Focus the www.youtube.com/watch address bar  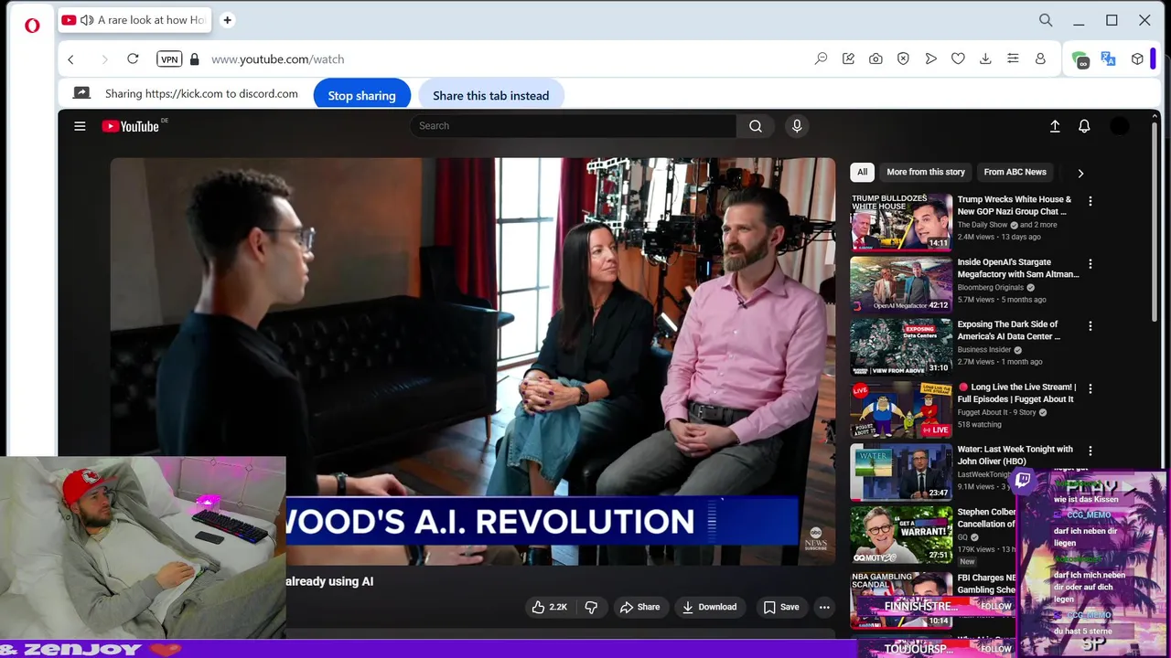tap(277, 59)
